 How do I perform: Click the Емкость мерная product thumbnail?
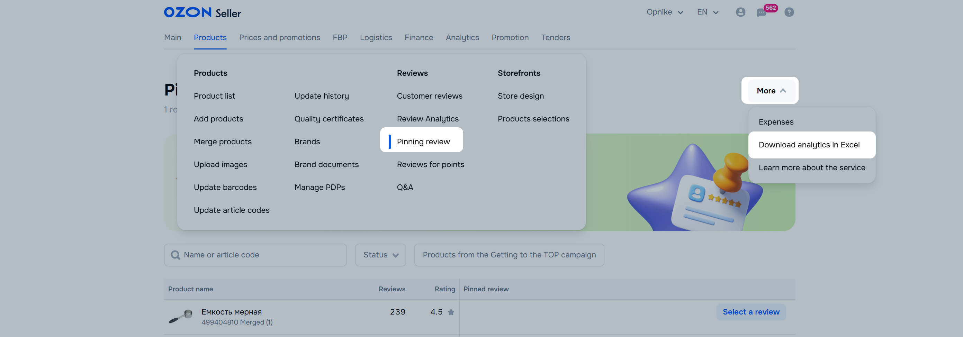(180, 316)
